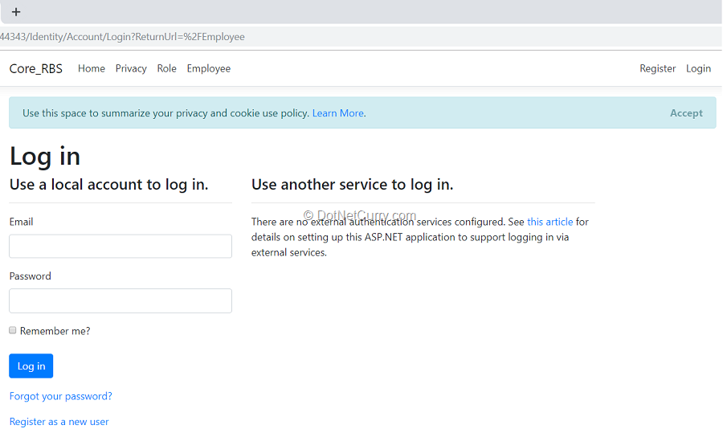The height and width of the screenshot is (433, 723).
Task: Enable the Remember me checkbox
Action: [x=13, y=330]
